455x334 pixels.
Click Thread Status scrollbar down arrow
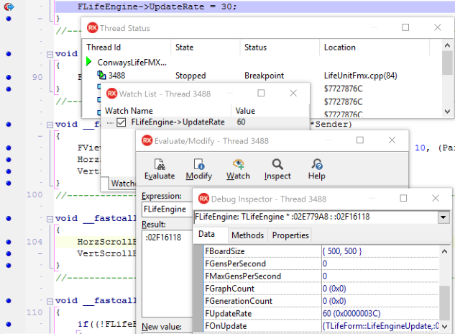tap(447, 112)
